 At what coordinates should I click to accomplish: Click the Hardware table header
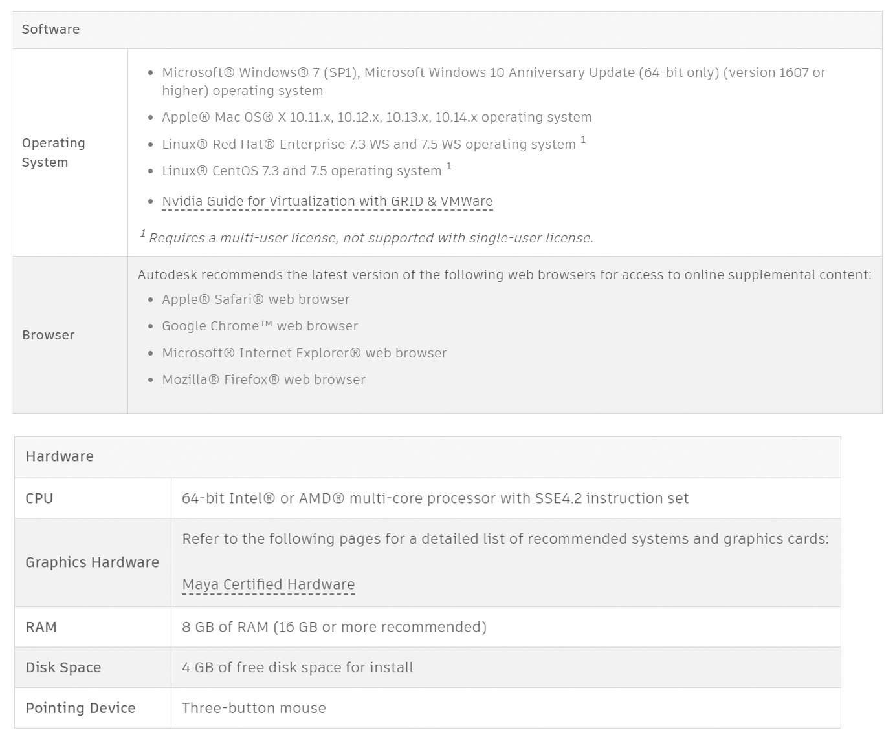click(x=60, y=456)
